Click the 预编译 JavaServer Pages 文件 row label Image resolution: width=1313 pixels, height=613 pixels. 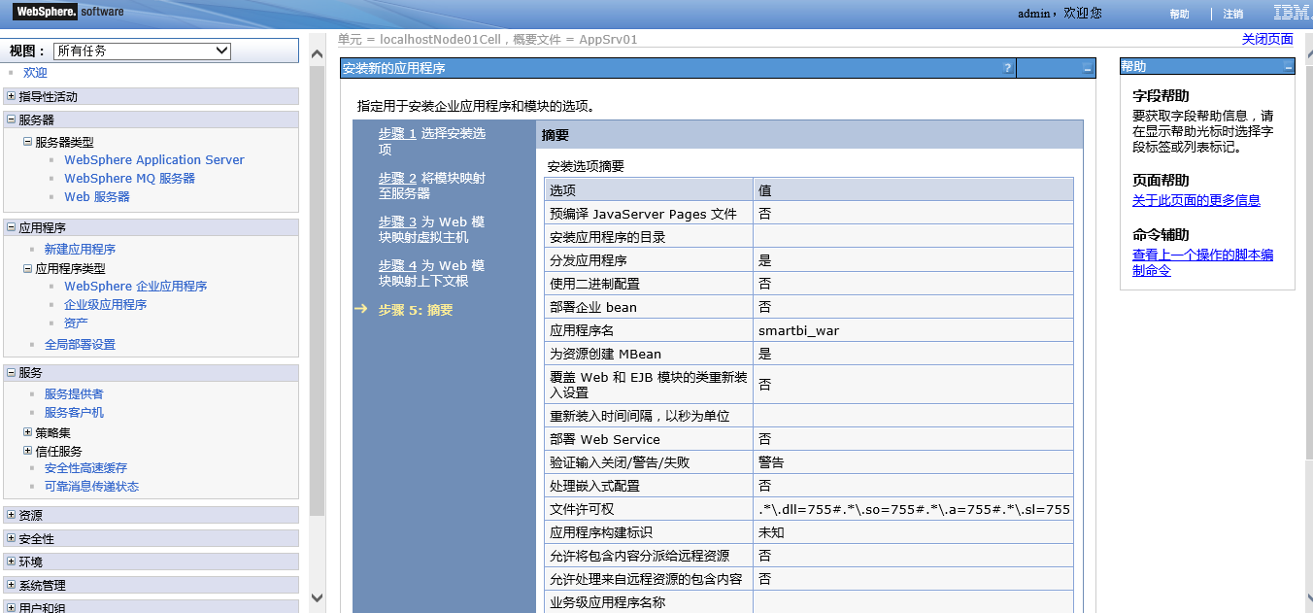click(643, 214)
